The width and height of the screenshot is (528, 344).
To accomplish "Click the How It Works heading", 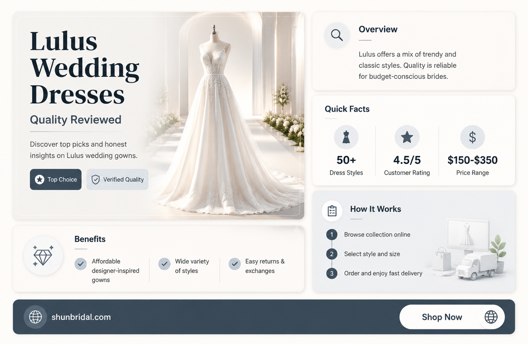I will (376, 209).
